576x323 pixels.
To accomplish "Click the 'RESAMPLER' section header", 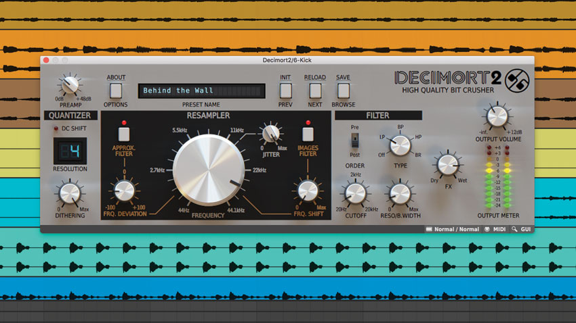I will click(x=208, y=116).
